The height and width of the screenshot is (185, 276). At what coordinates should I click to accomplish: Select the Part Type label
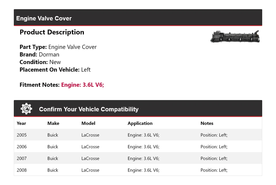click(32, 47)
